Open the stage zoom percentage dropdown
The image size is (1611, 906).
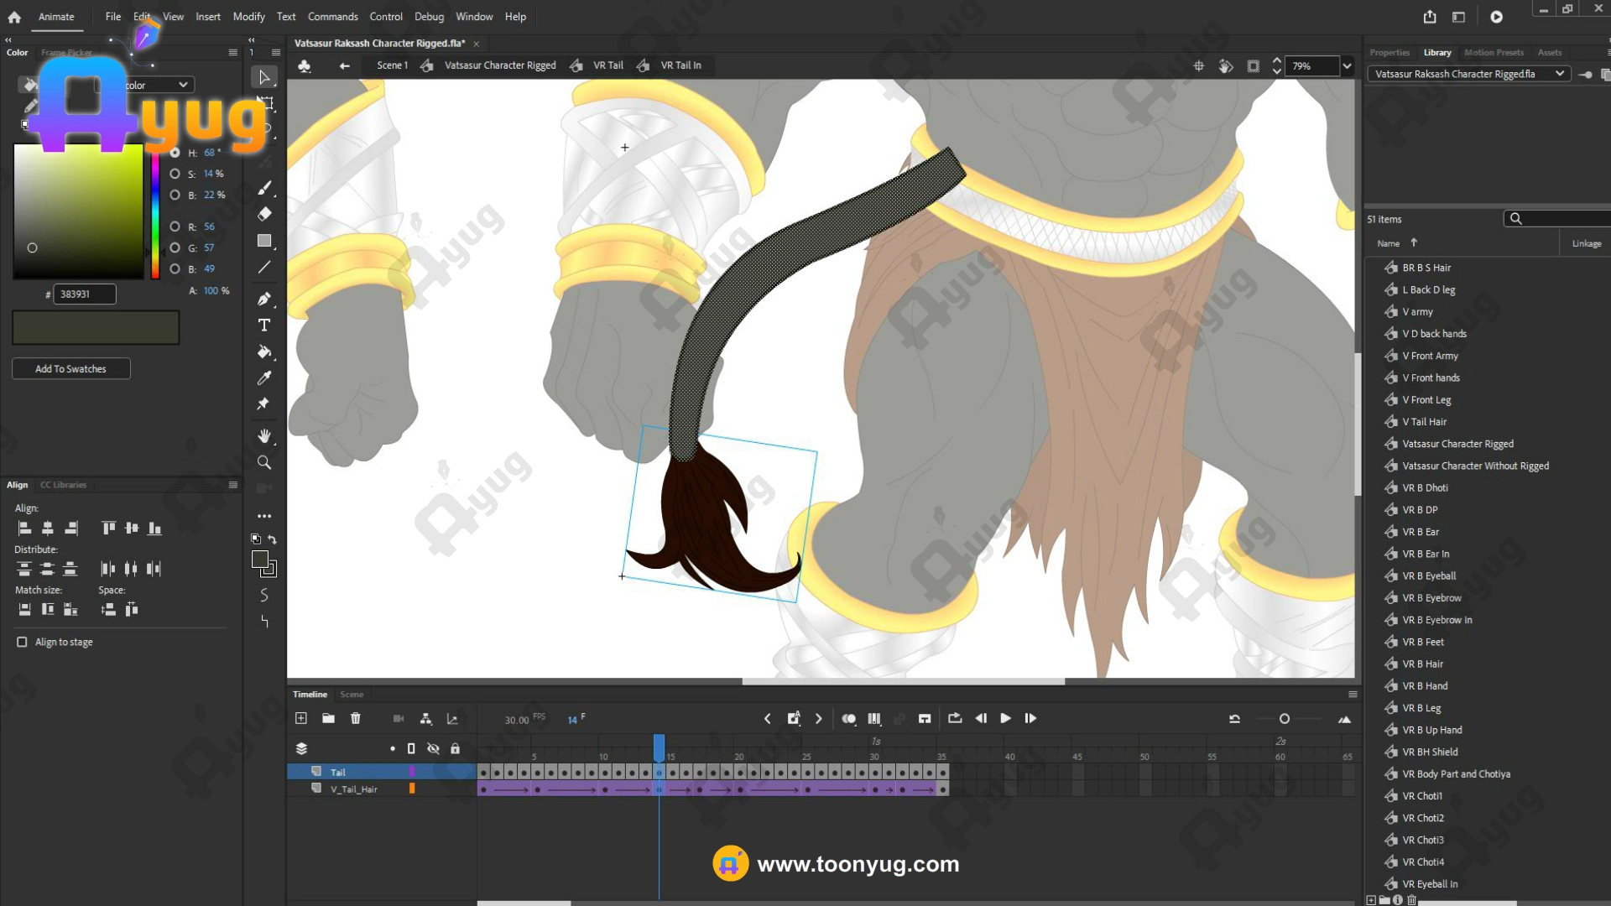(x=1347, y=66)
